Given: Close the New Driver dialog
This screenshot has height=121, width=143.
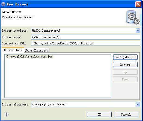Looking at the screenshot, I should tap(138, 4).
